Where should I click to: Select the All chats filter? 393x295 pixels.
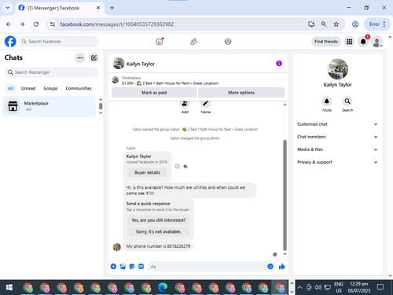click(x=10, y=88)
